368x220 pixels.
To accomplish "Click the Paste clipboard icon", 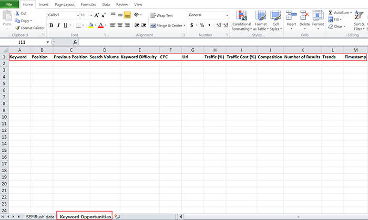I will tap(7, 16).
